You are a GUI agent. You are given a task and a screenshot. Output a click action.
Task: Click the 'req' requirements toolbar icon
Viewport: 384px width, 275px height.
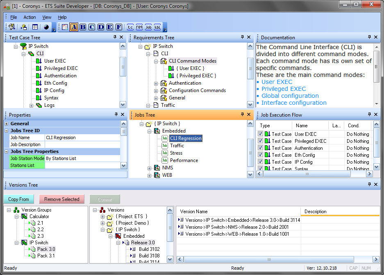point(139,27)
